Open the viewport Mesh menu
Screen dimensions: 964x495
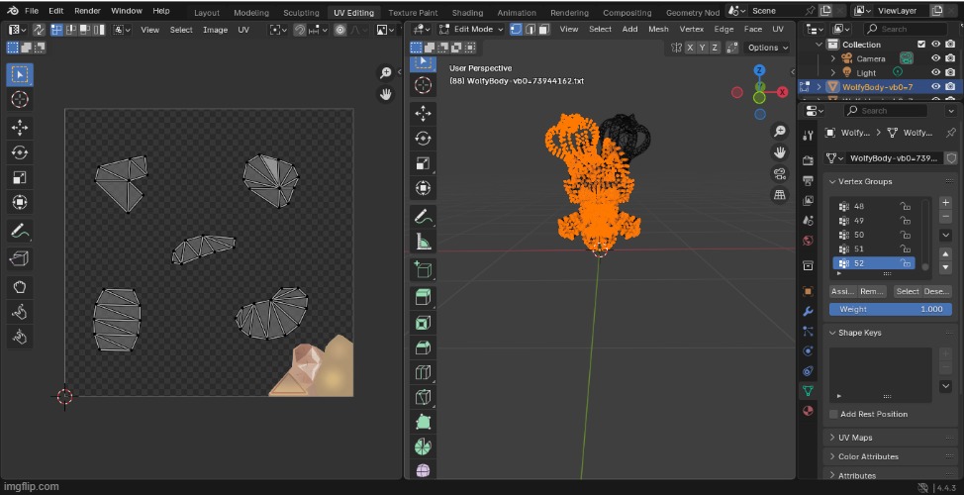tap(658, 29)
